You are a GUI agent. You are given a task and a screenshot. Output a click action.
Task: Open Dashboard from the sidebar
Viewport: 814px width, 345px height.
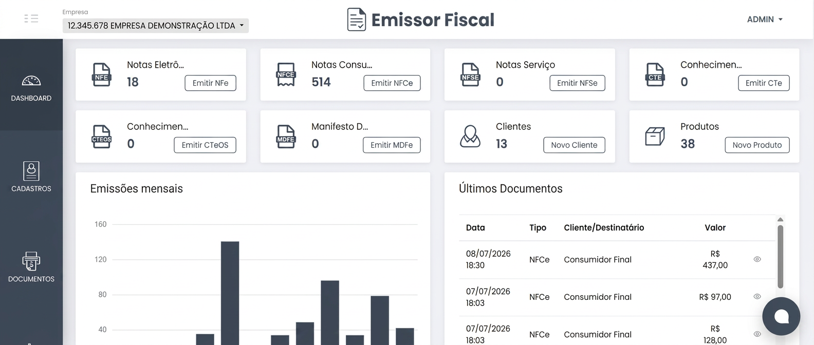coord(31,88)
